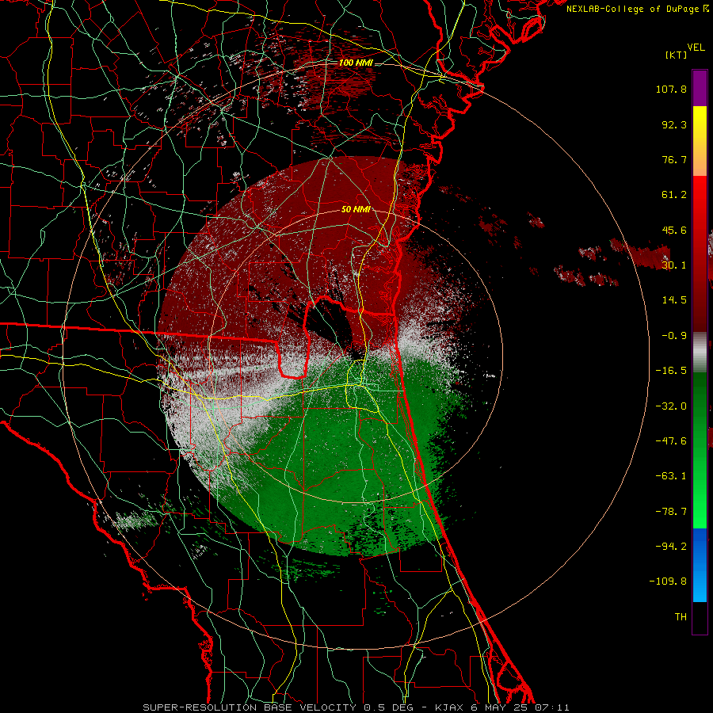Click the product caption at image bottom
The image size is (713, 713).
356,707
